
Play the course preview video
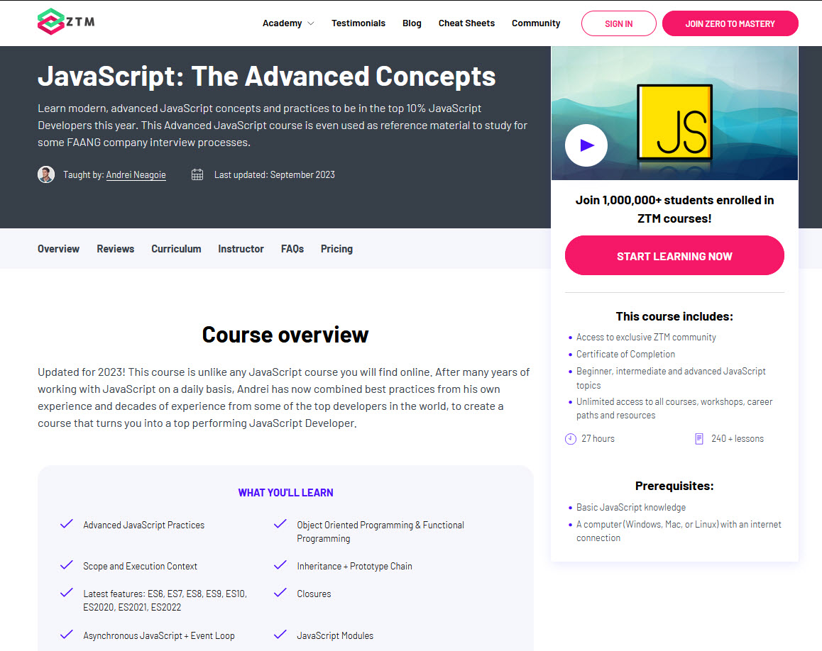pos(586,145)
